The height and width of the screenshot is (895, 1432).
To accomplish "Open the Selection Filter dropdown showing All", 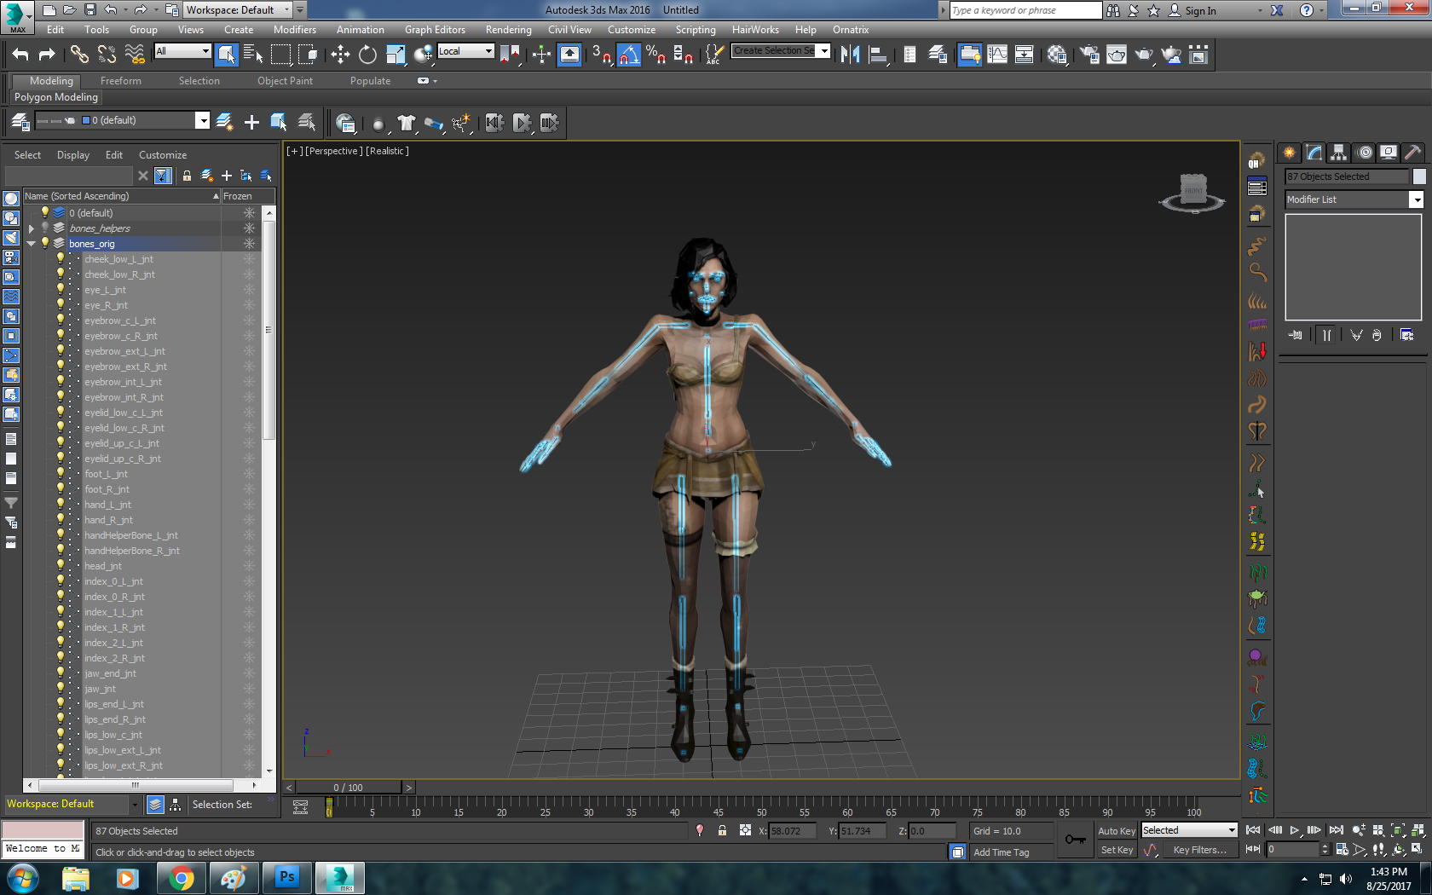I will pyautogui.click(x=182, y=51).
